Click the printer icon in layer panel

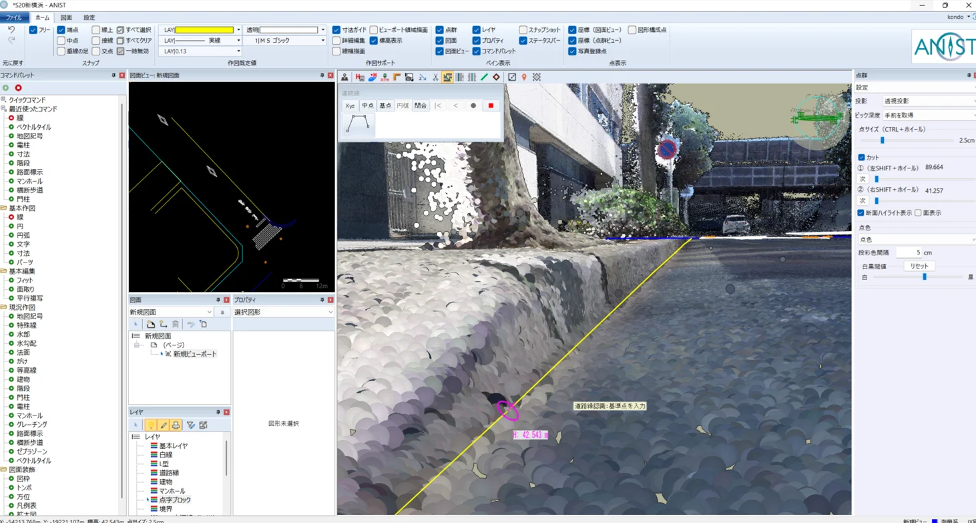tap(176, 425)
